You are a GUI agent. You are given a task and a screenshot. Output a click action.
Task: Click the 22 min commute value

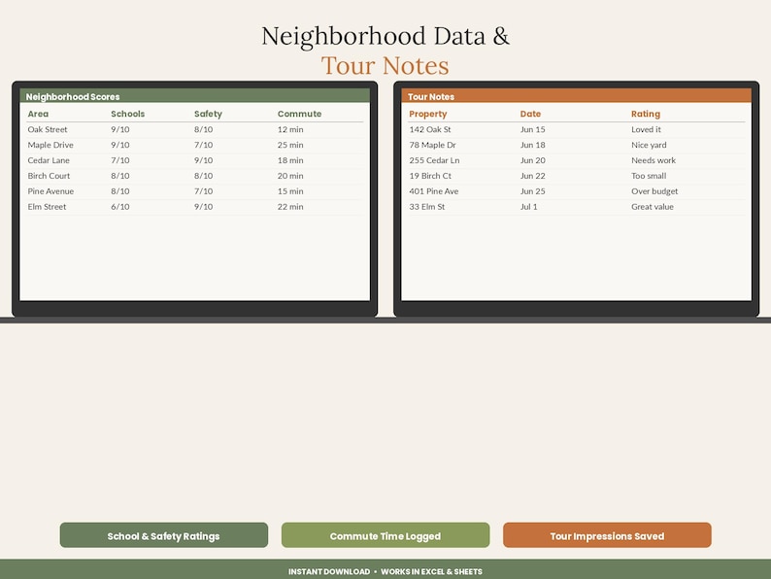(x=290, y=207)
